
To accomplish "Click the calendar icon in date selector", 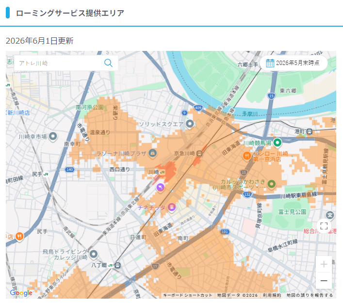I will pyautogui.click(x=270, y=63).
